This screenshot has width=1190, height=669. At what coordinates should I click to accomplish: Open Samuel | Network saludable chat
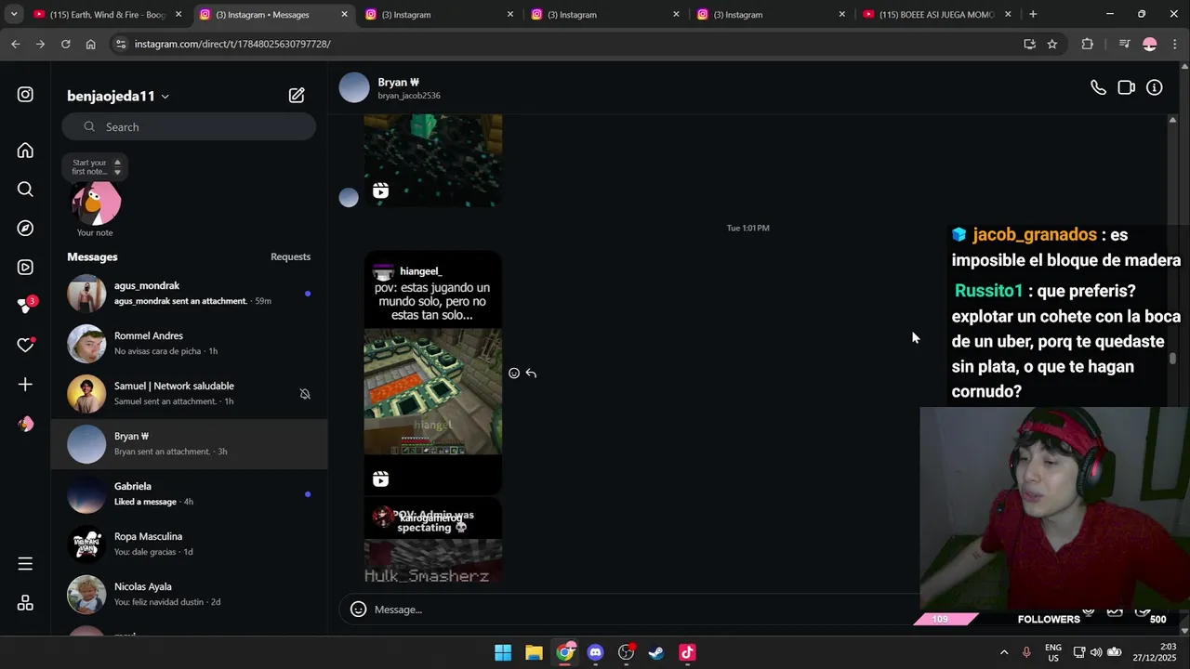pos(189,394)
